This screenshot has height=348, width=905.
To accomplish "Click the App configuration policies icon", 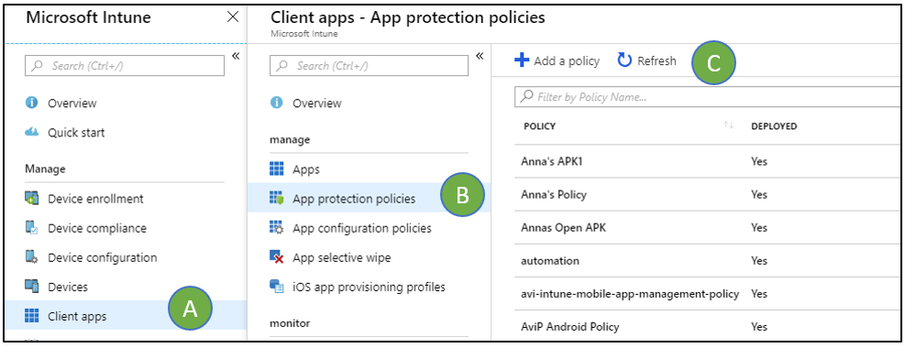I will click(x=277, y=228).
